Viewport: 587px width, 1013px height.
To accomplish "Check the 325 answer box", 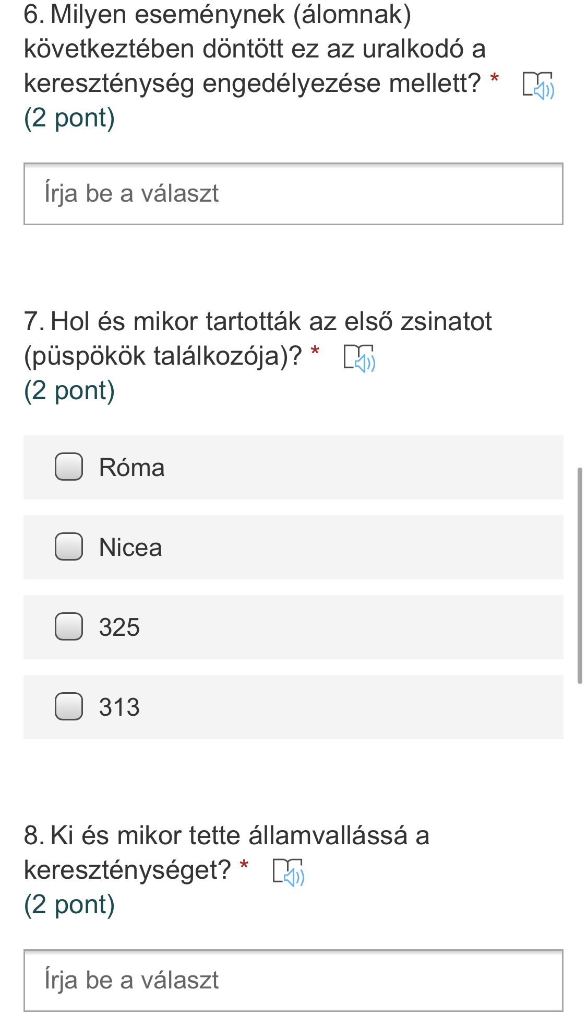I will (x=69, y=626).
